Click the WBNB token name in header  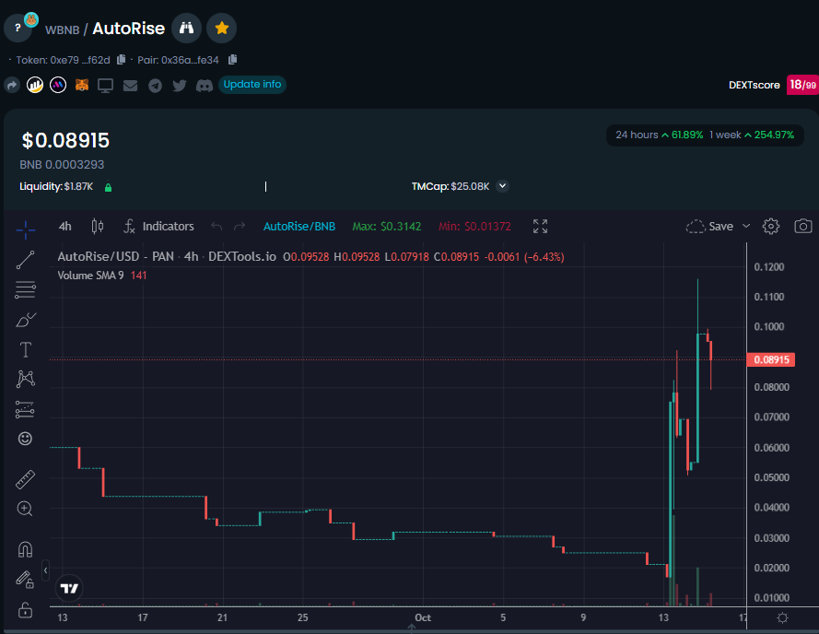[x=62, y=29]
